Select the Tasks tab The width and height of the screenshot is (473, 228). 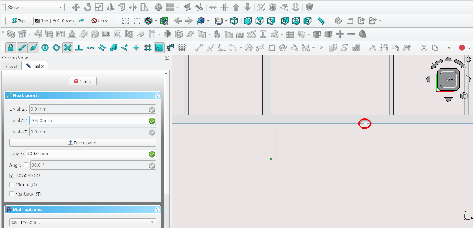click(35, 66)
